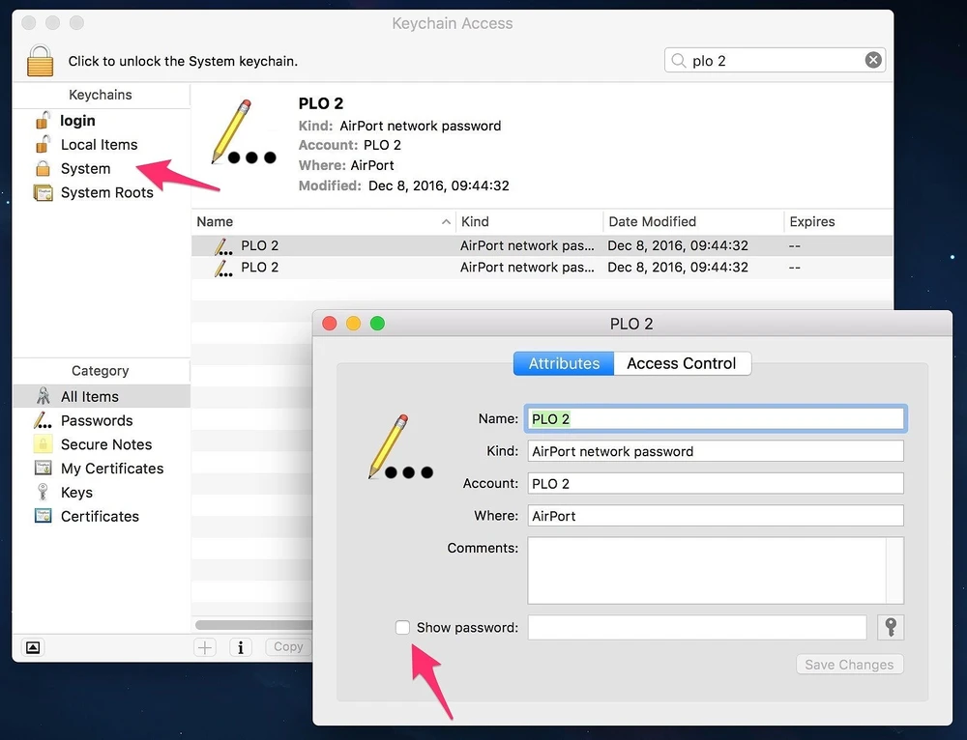Clear the search field with the X icon
The height and width of the screenshot is (740, 967).
click(872, 61)
